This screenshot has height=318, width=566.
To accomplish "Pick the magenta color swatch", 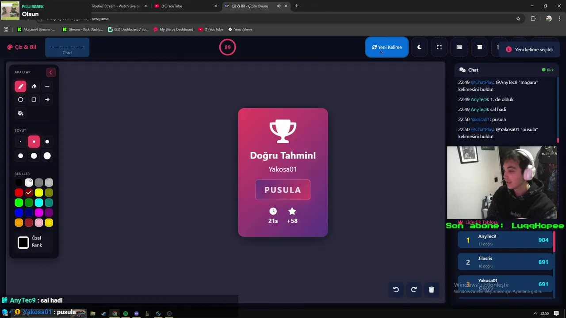I will tap(39, 213).
